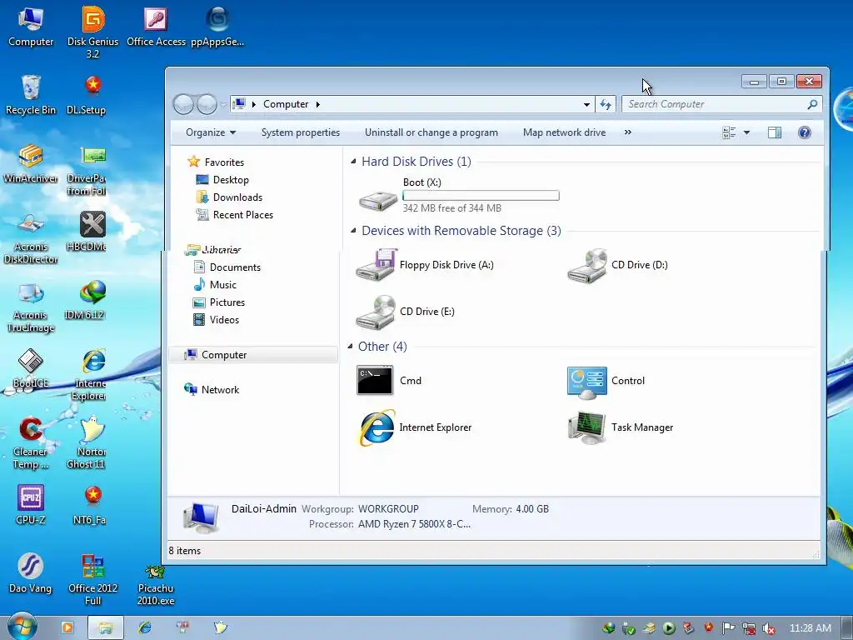Open Office Access desktop icon
The height and width of the screenshot is (640, 853).
(156, 27)
